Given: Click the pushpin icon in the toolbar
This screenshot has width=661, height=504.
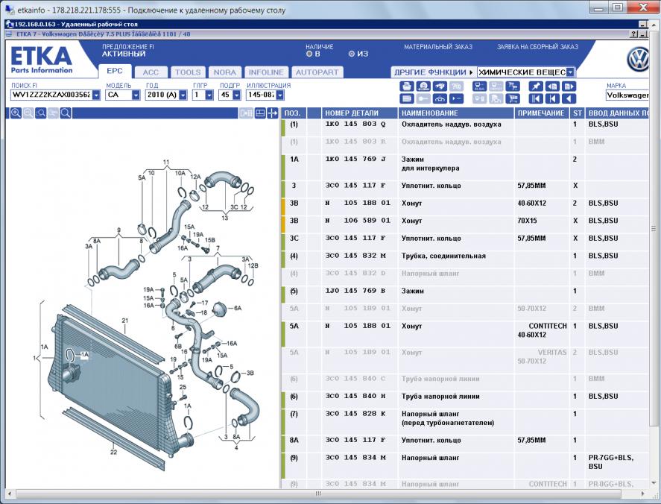Looking at the screenshot, I should point(536,86).
